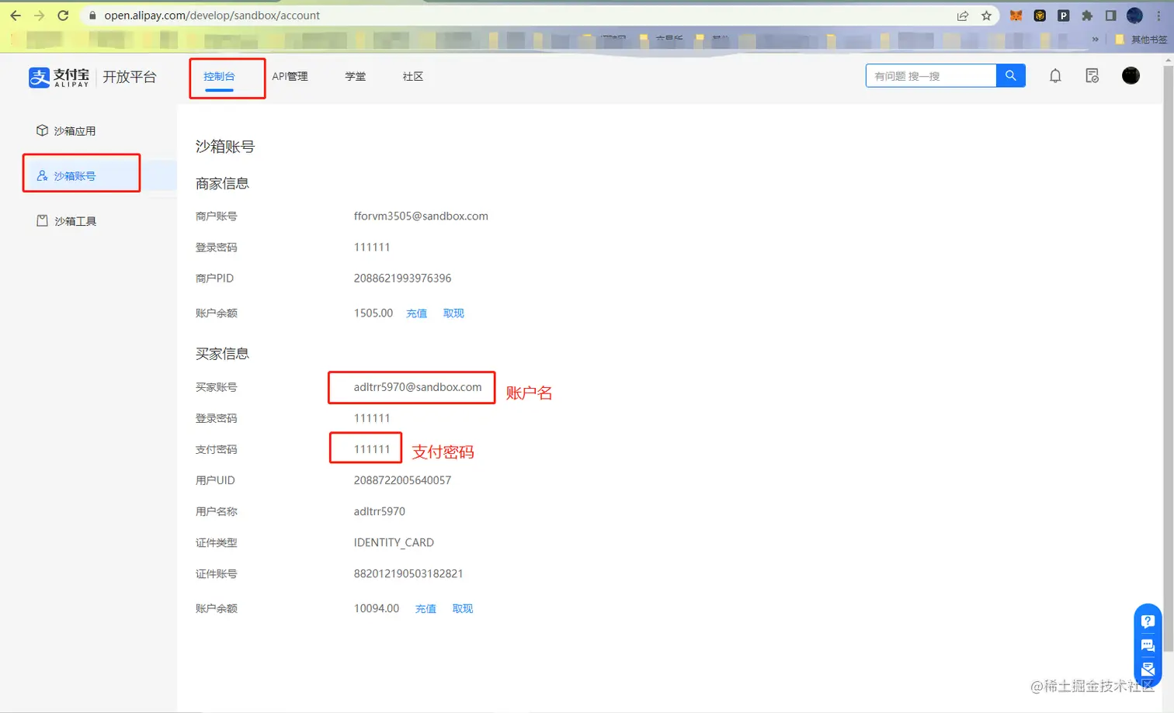Open Chrome three-dot menu
Image resolution: width=1174 pixels, height=713 pixels.
pos(1158,16)
